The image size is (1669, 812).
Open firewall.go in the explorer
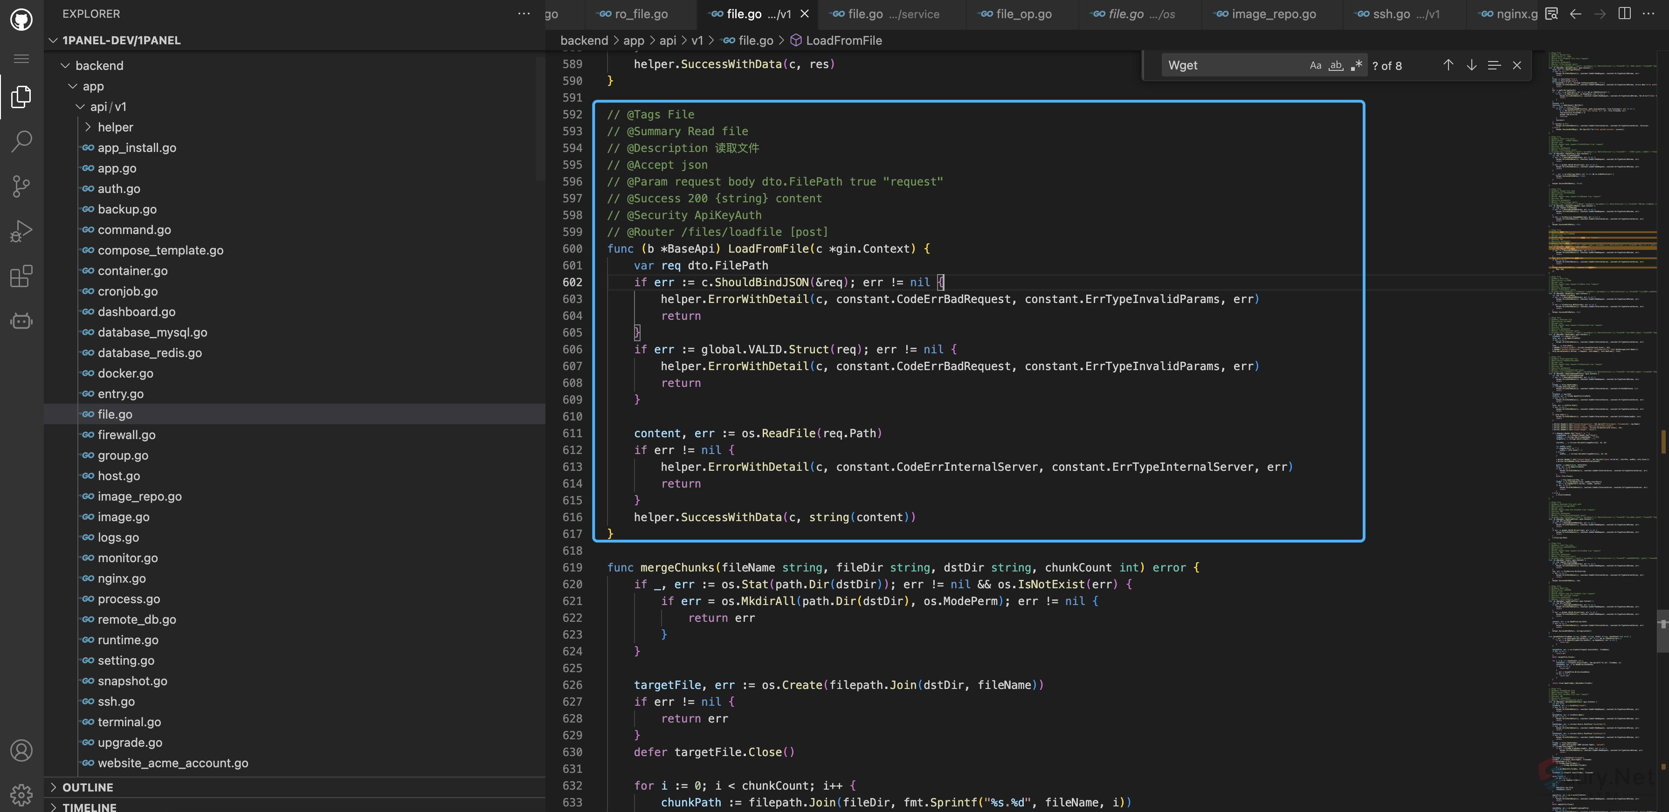coord(126,435)
